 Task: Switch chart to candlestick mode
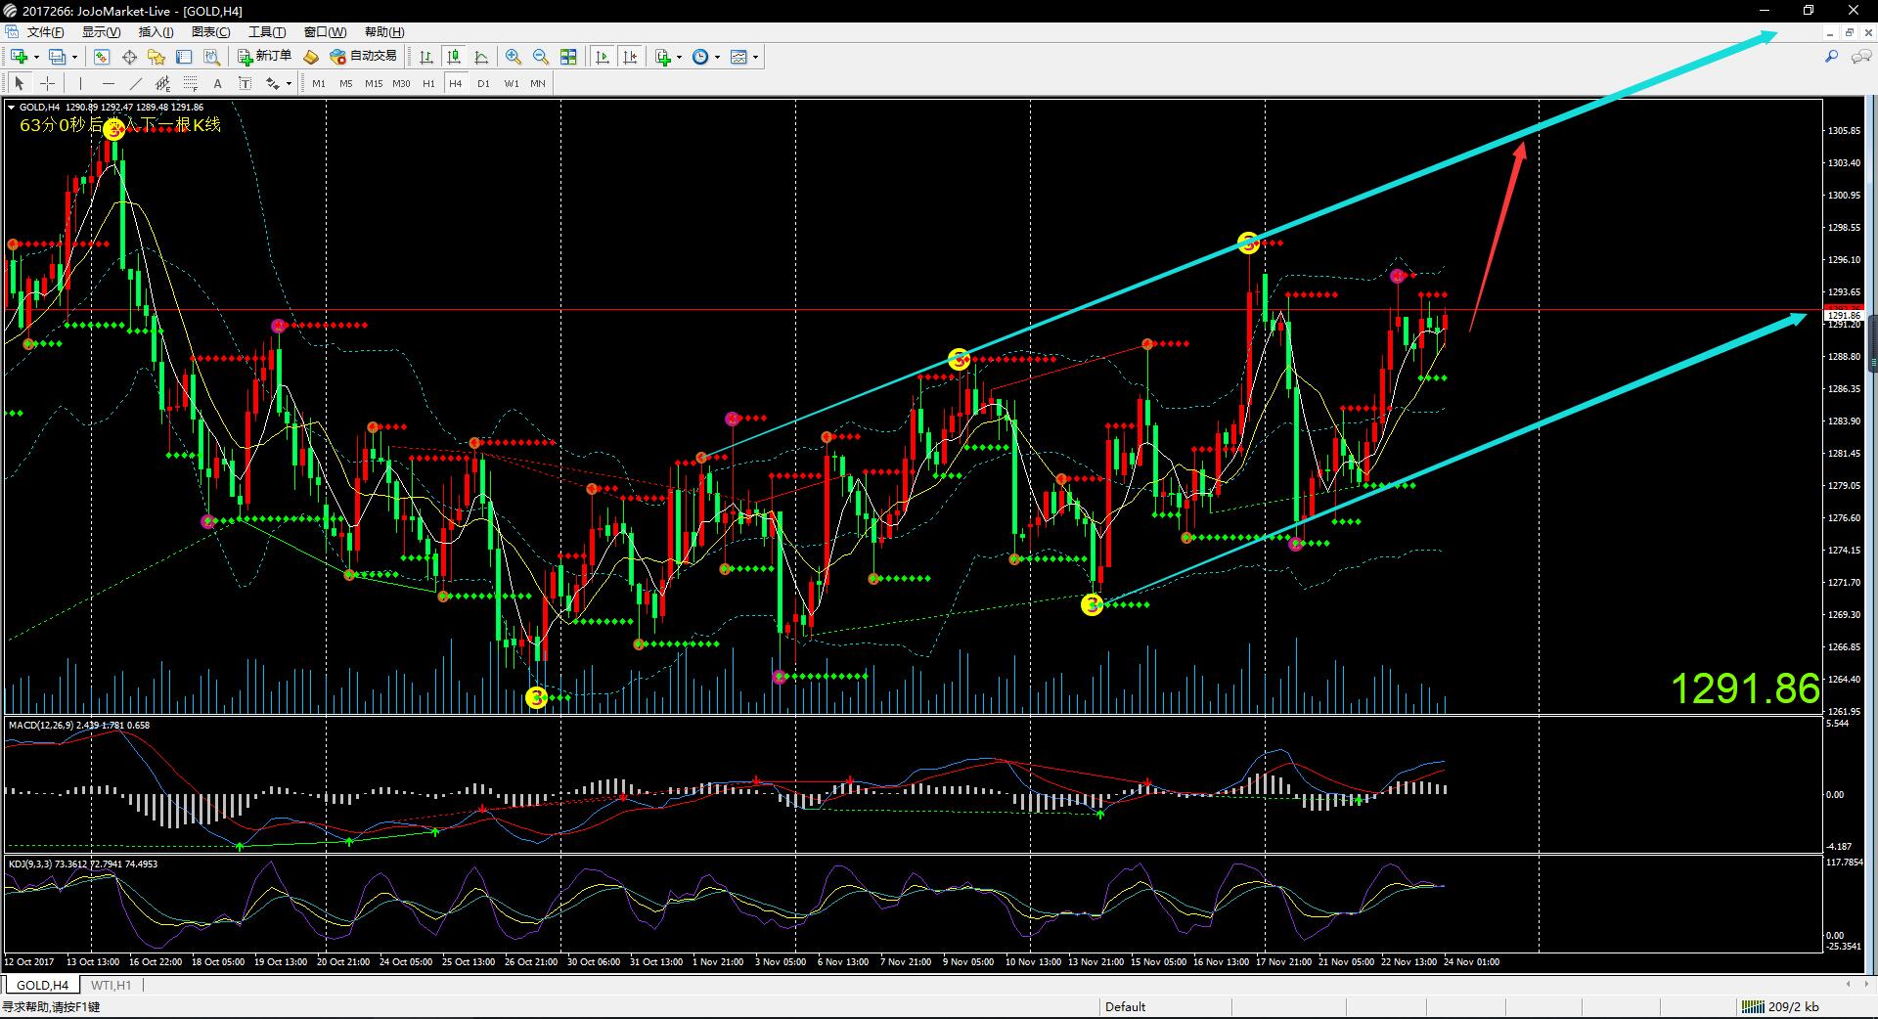pos(453,57)
